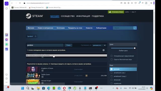The width and height of the screenshot is (161, 91).
Task: Click the address bar lock icon
Action: 24,3
